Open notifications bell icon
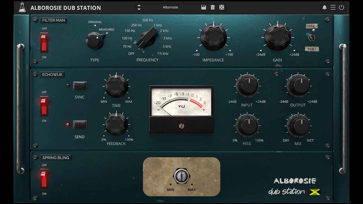363x204 pixels. coord(324,7)
